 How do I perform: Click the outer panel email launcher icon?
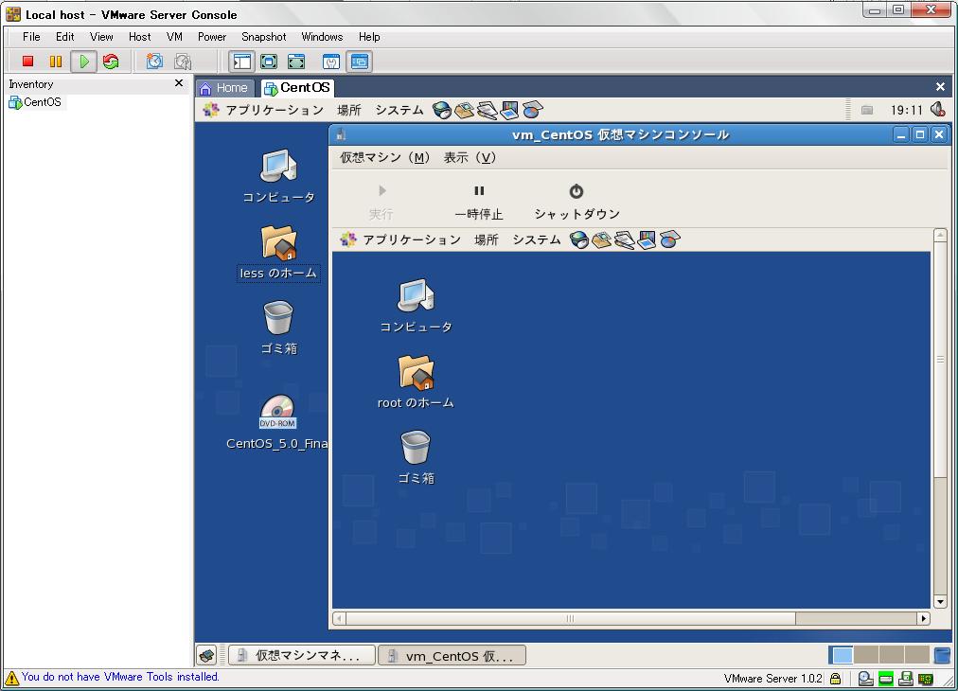point(465,110)
